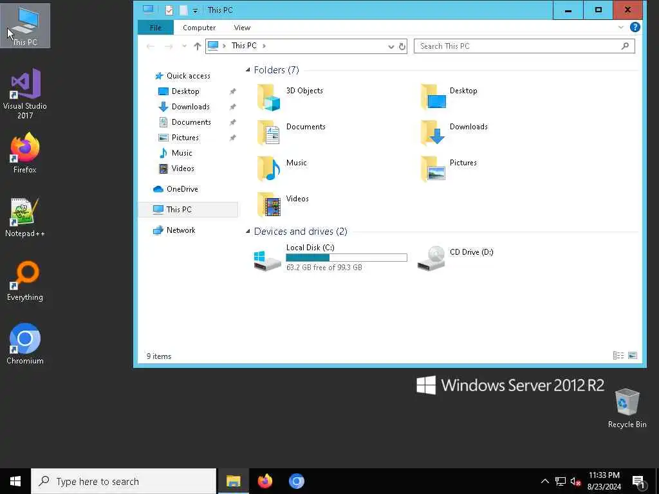Click chevron after This PC in address bar
Screen dimensions: 659x494
click(x=264, y=46)
